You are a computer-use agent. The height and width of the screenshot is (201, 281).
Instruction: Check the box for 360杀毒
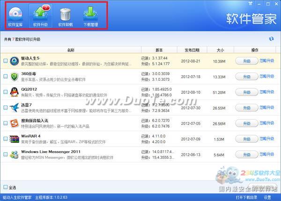coord(6,77)
